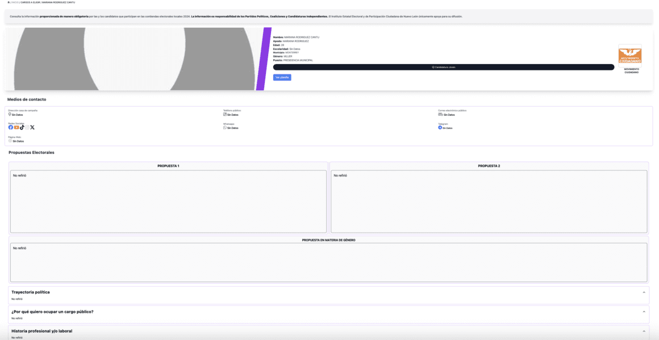The height and width of the screenshot is (340, 659).
Task: Go to INICIO in the breadcrumb
Action: (15, 2)
